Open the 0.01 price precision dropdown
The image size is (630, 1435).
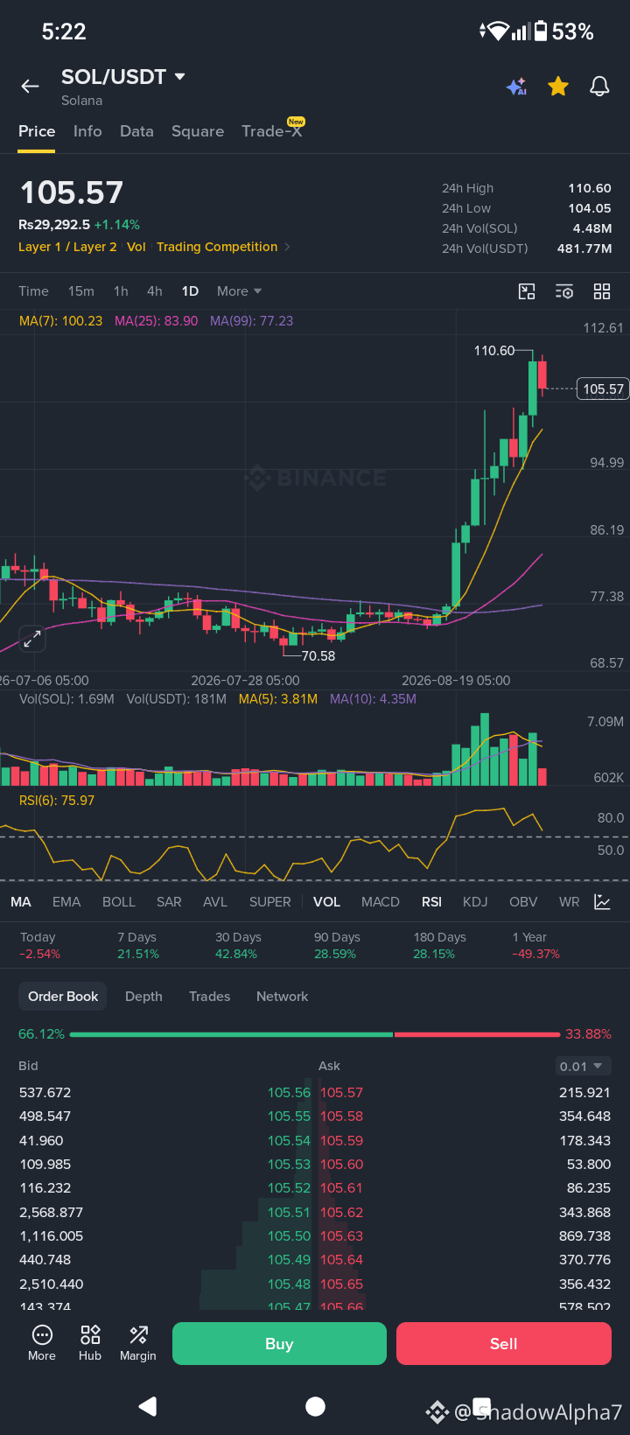pyautogui.click(x=582, y=1066)
